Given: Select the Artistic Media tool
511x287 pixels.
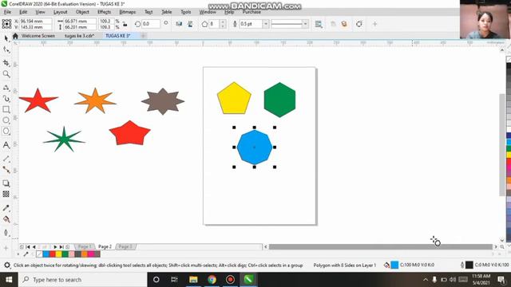Looking at the screenshot, I should (x=6, y=98).
